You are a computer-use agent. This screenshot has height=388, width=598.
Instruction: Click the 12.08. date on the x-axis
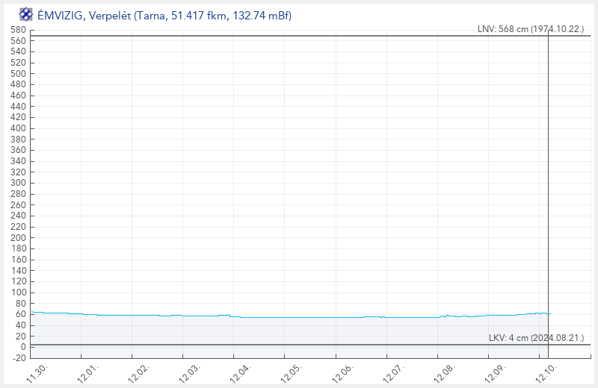click(x=445, y=372)
